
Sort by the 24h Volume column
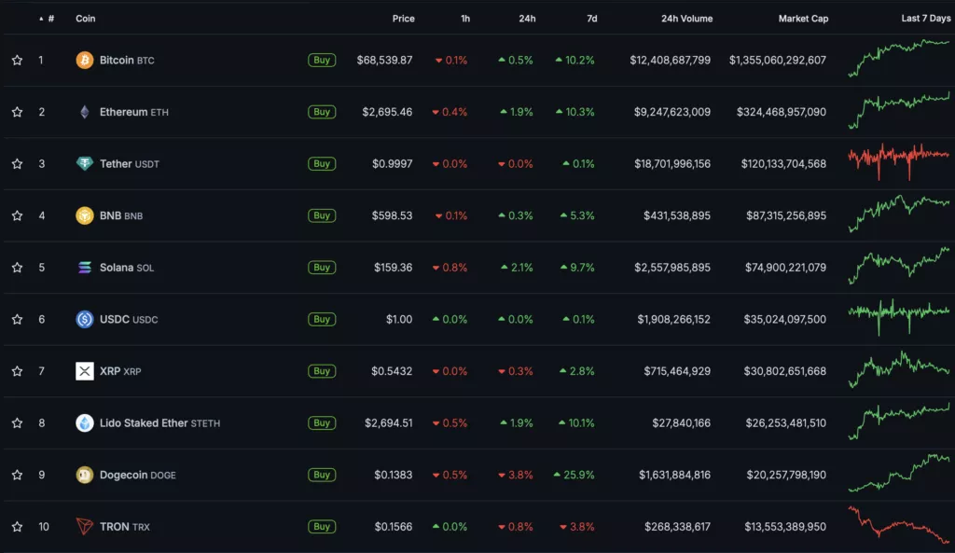pos(687,19)
